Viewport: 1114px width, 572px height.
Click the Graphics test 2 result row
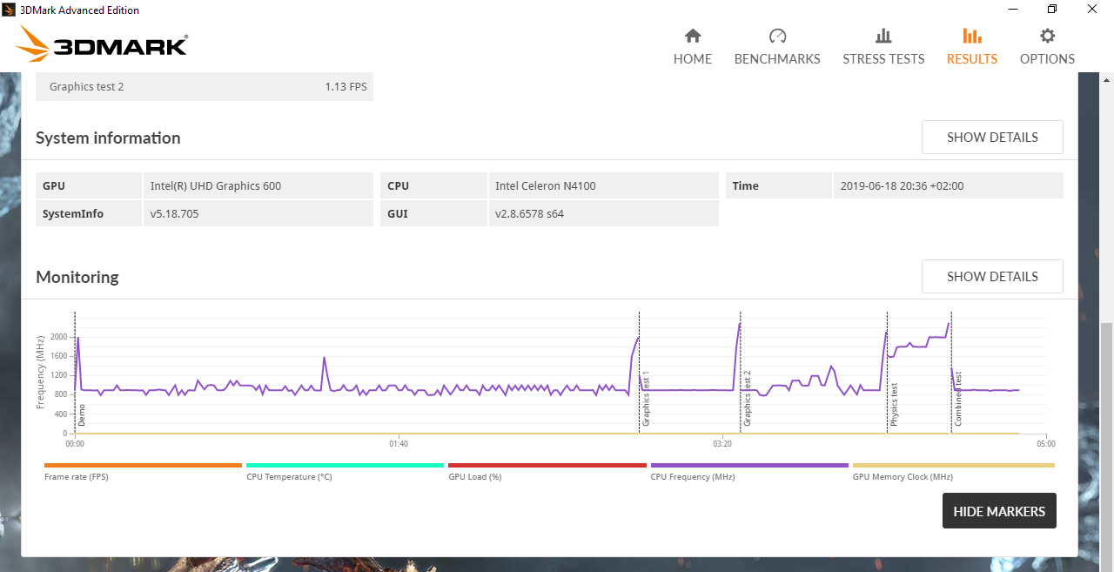pos(205,86)
